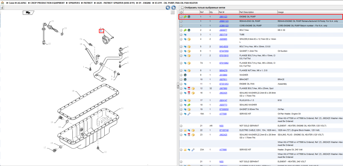Click the green arrow icon in J900677 BOLT row
The image size is (343, 166).
point(185,30)
